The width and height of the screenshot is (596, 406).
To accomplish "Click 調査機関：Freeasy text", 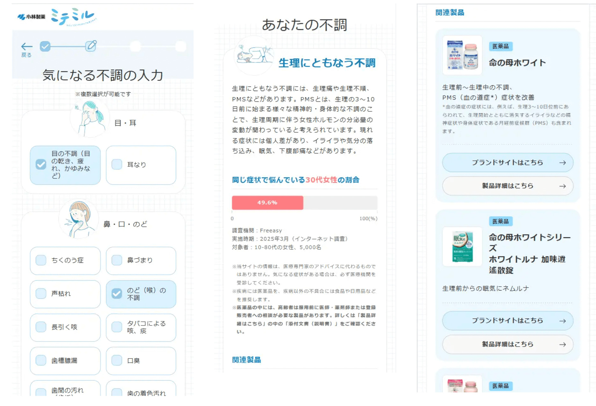I will pyautogui.click(x=257, y=230).
